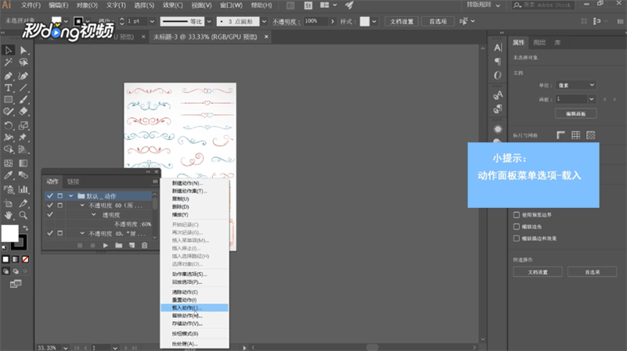Toggle checkmark for 透明度 step

click(50, 214)
